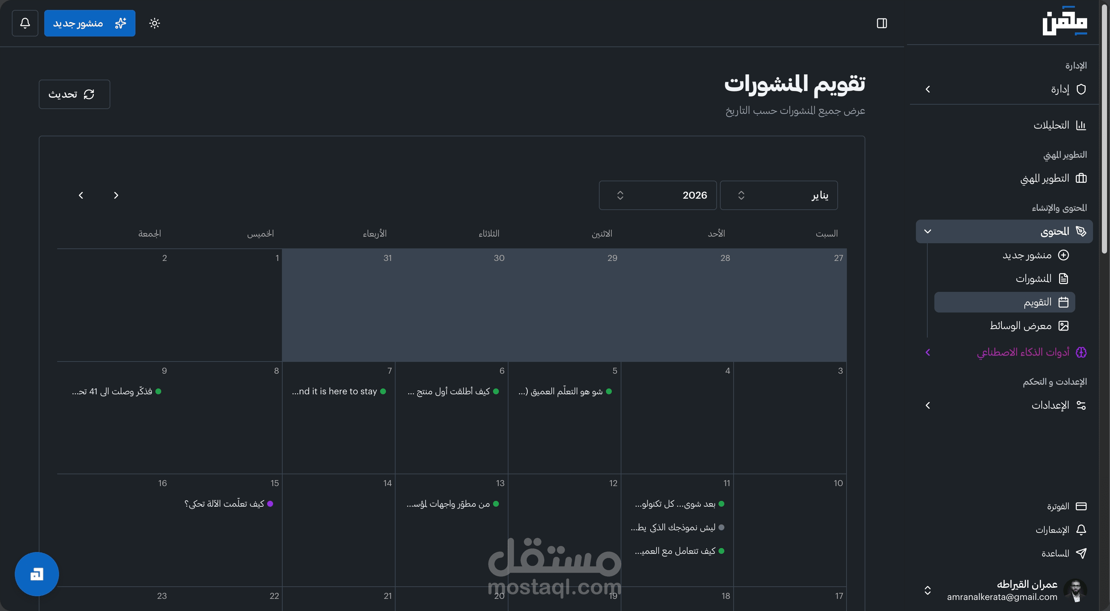Open the month dropdown showing يناير
Viewport: 1110px width, 611px height.
(x=778, y=195)
